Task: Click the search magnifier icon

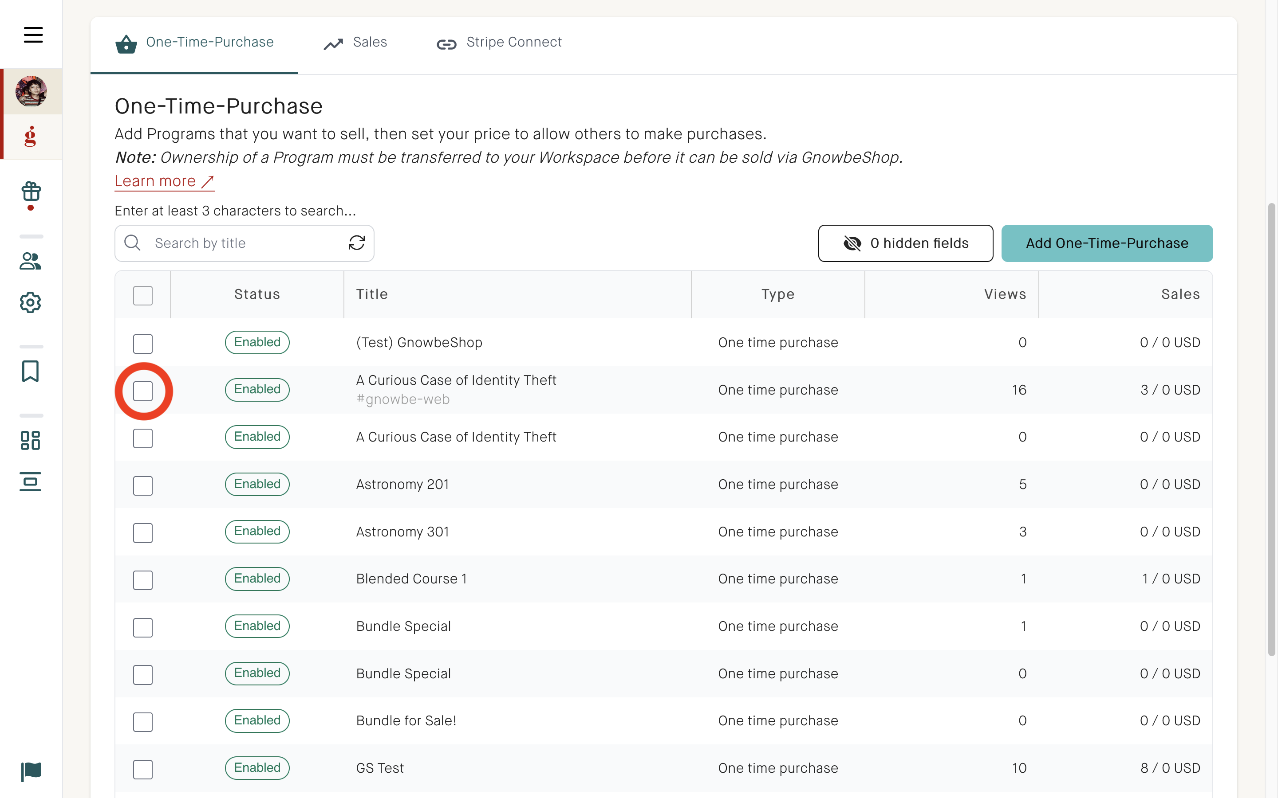Action: tap(132, 243)
